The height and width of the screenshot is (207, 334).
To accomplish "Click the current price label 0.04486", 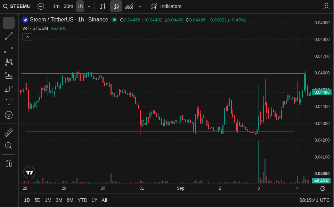I will tap(321, 92).
